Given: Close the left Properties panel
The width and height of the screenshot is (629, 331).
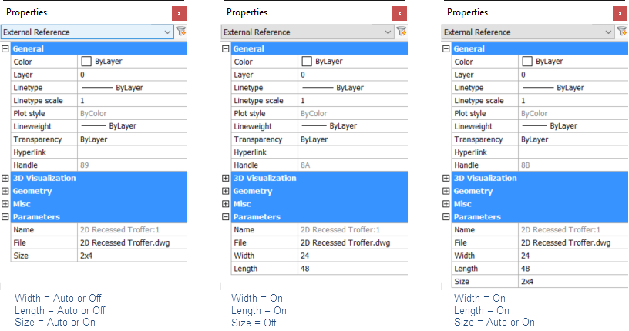Looking at the screenshot, I should [x=179, y=13].
